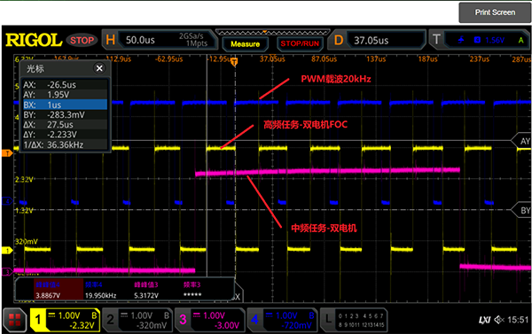Select the 峰峰值4 measurement 3.8867V

pos(59,290)
